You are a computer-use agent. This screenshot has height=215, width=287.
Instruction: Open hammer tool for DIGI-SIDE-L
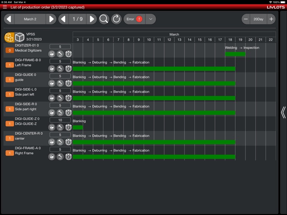tap(60, 98)
